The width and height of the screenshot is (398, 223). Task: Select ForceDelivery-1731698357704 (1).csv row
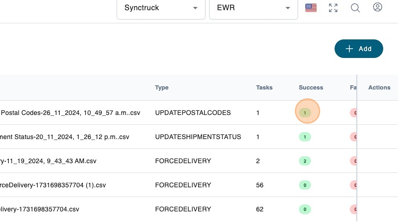coord(53,185)
